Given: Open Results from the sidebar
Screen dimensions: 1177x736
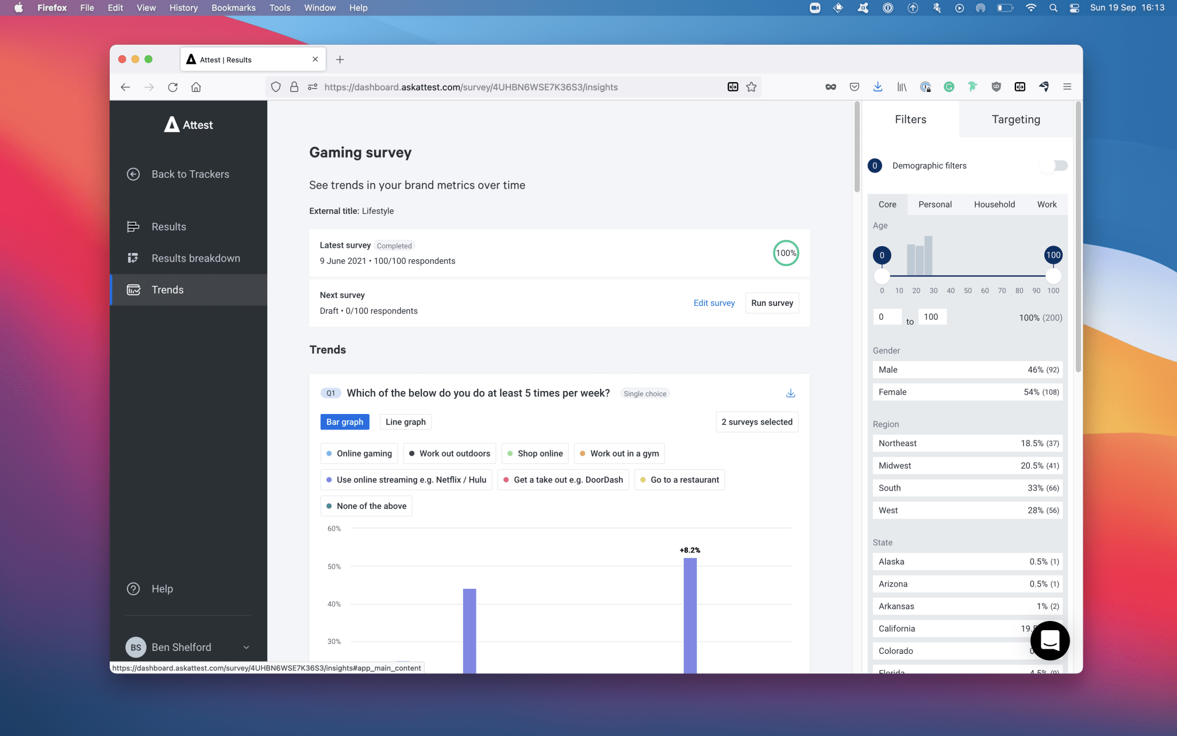Looking at the screenshot, I should click(168, 227).
